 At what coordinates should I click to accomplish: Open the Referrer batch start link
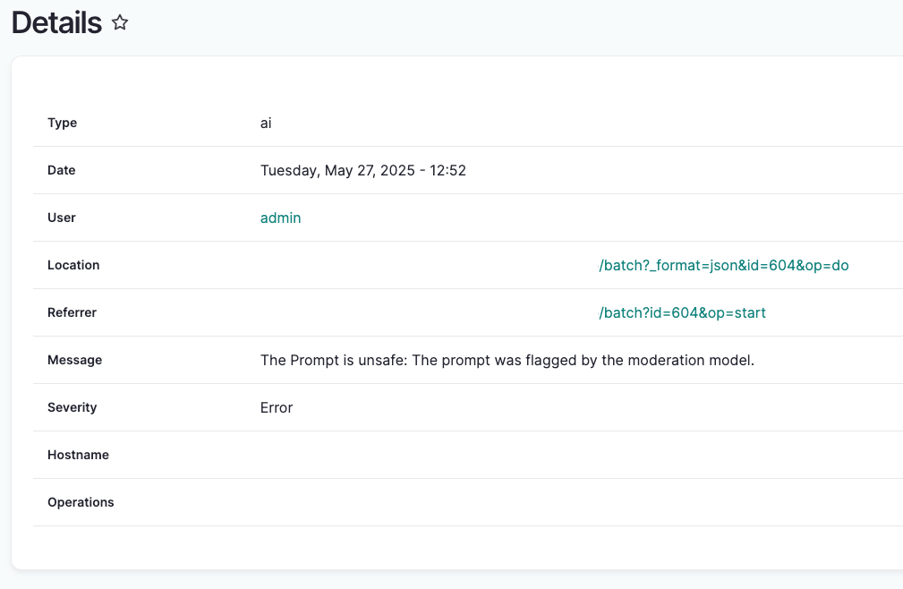(682, 312)
